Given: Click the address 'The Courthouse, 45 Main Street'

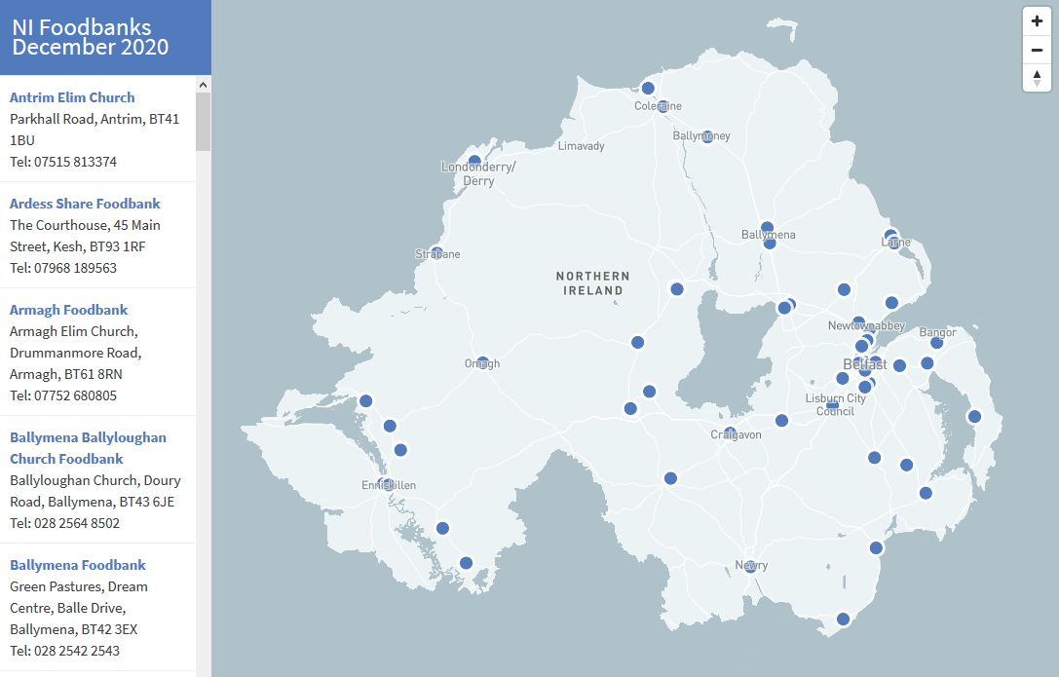Looking at the screenshot, I should (x=85, y=236).
